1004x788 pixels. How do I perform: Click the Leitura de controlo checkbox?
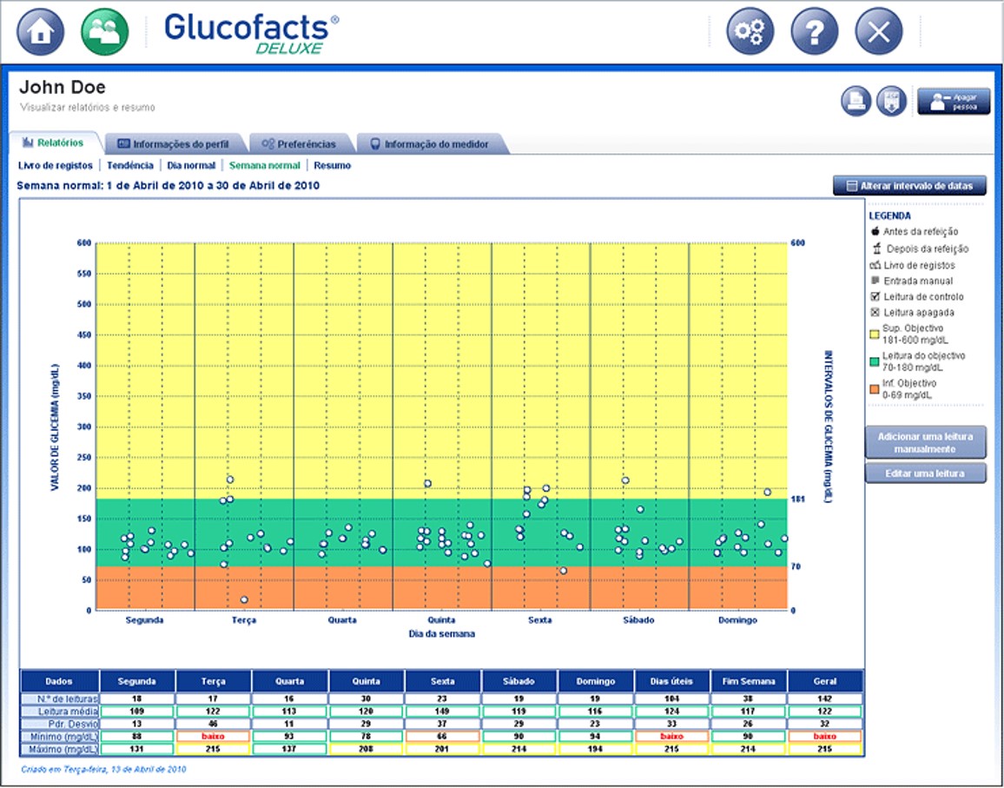tap(875, 296)
